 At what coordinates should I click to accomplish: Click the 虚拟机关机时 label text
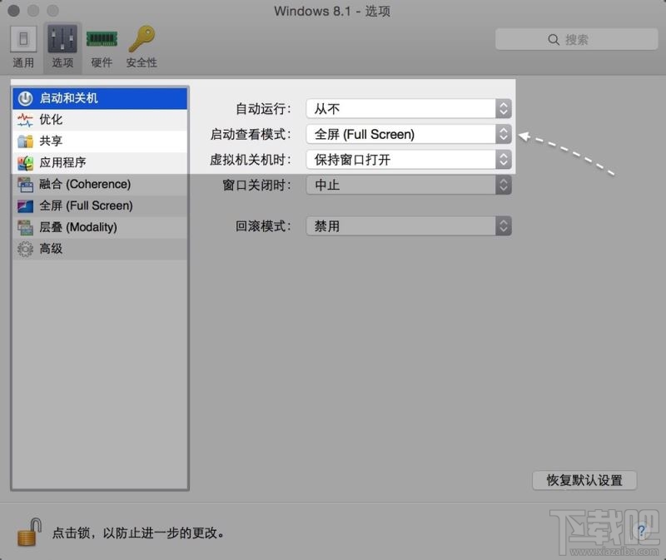click(251, 160)
